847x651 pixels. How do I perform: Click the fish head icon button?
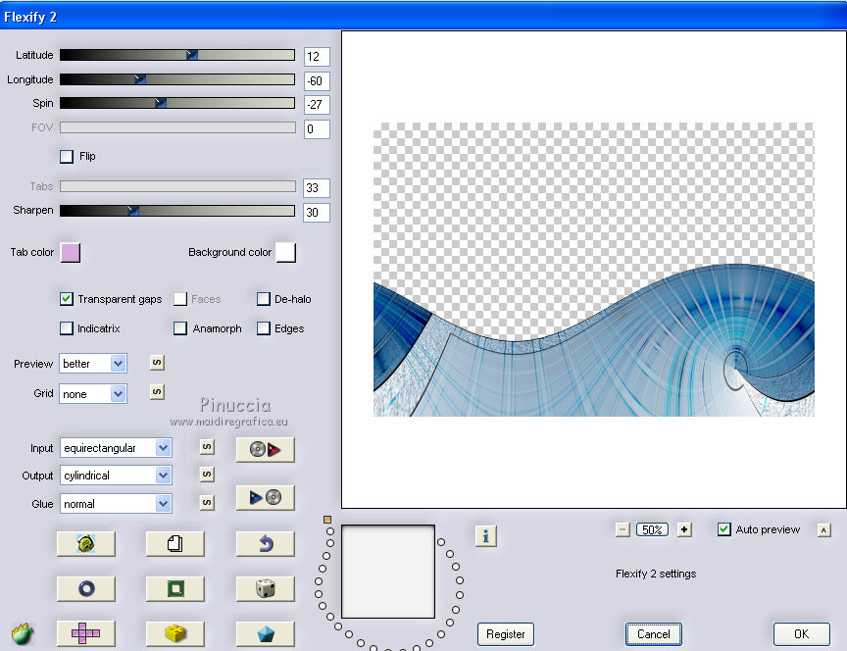click(86, 543)
